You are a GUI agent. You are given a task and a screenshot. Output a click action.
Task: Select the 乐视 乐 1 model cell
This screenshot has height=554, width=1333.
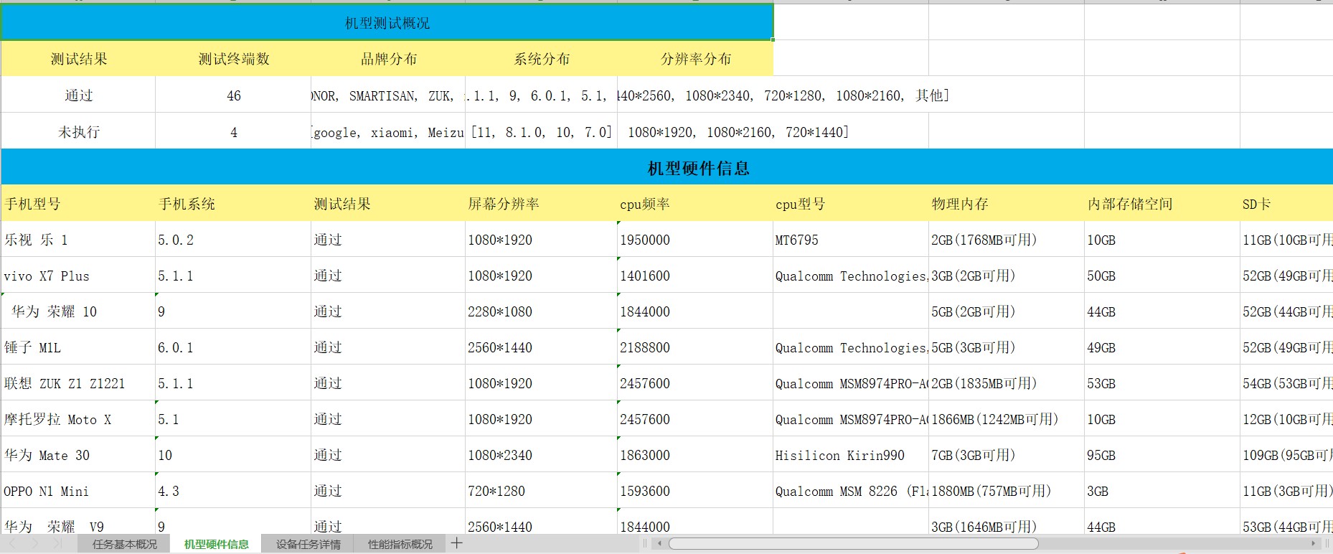[x=78, y=240]
